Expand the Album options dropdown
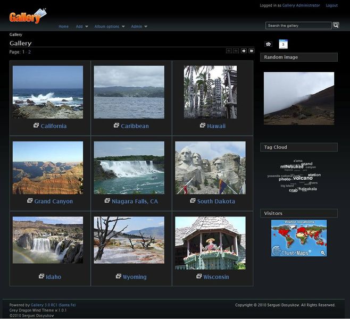Screen dimensions: 350x319 [110, 27]
